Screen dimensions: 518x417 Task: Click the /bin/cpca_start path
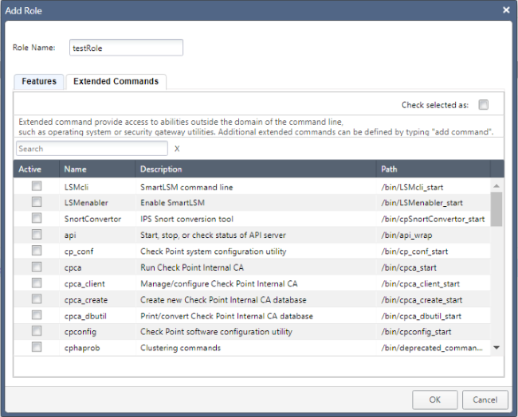coord(409,267)
